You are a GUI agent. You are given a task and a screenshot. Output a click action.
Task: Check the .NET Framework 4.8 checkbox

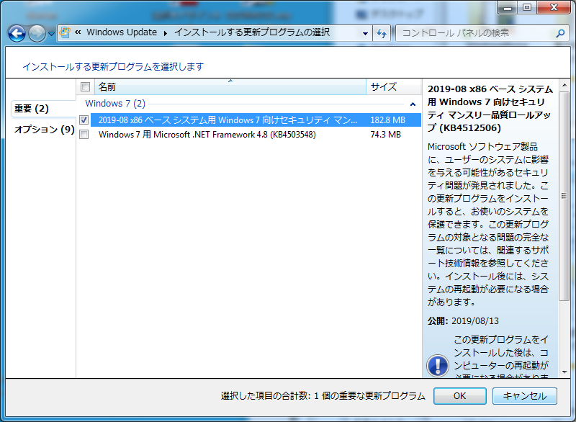point(84,135)
